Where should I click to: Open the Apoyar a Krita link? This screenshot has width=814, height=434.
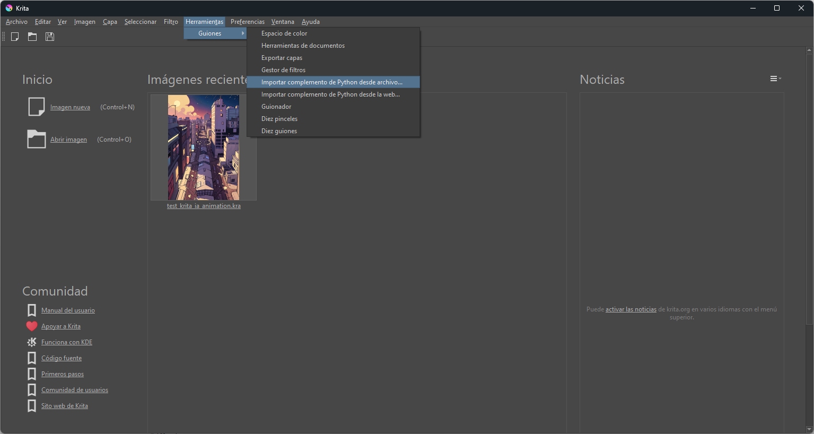(61, 326)
